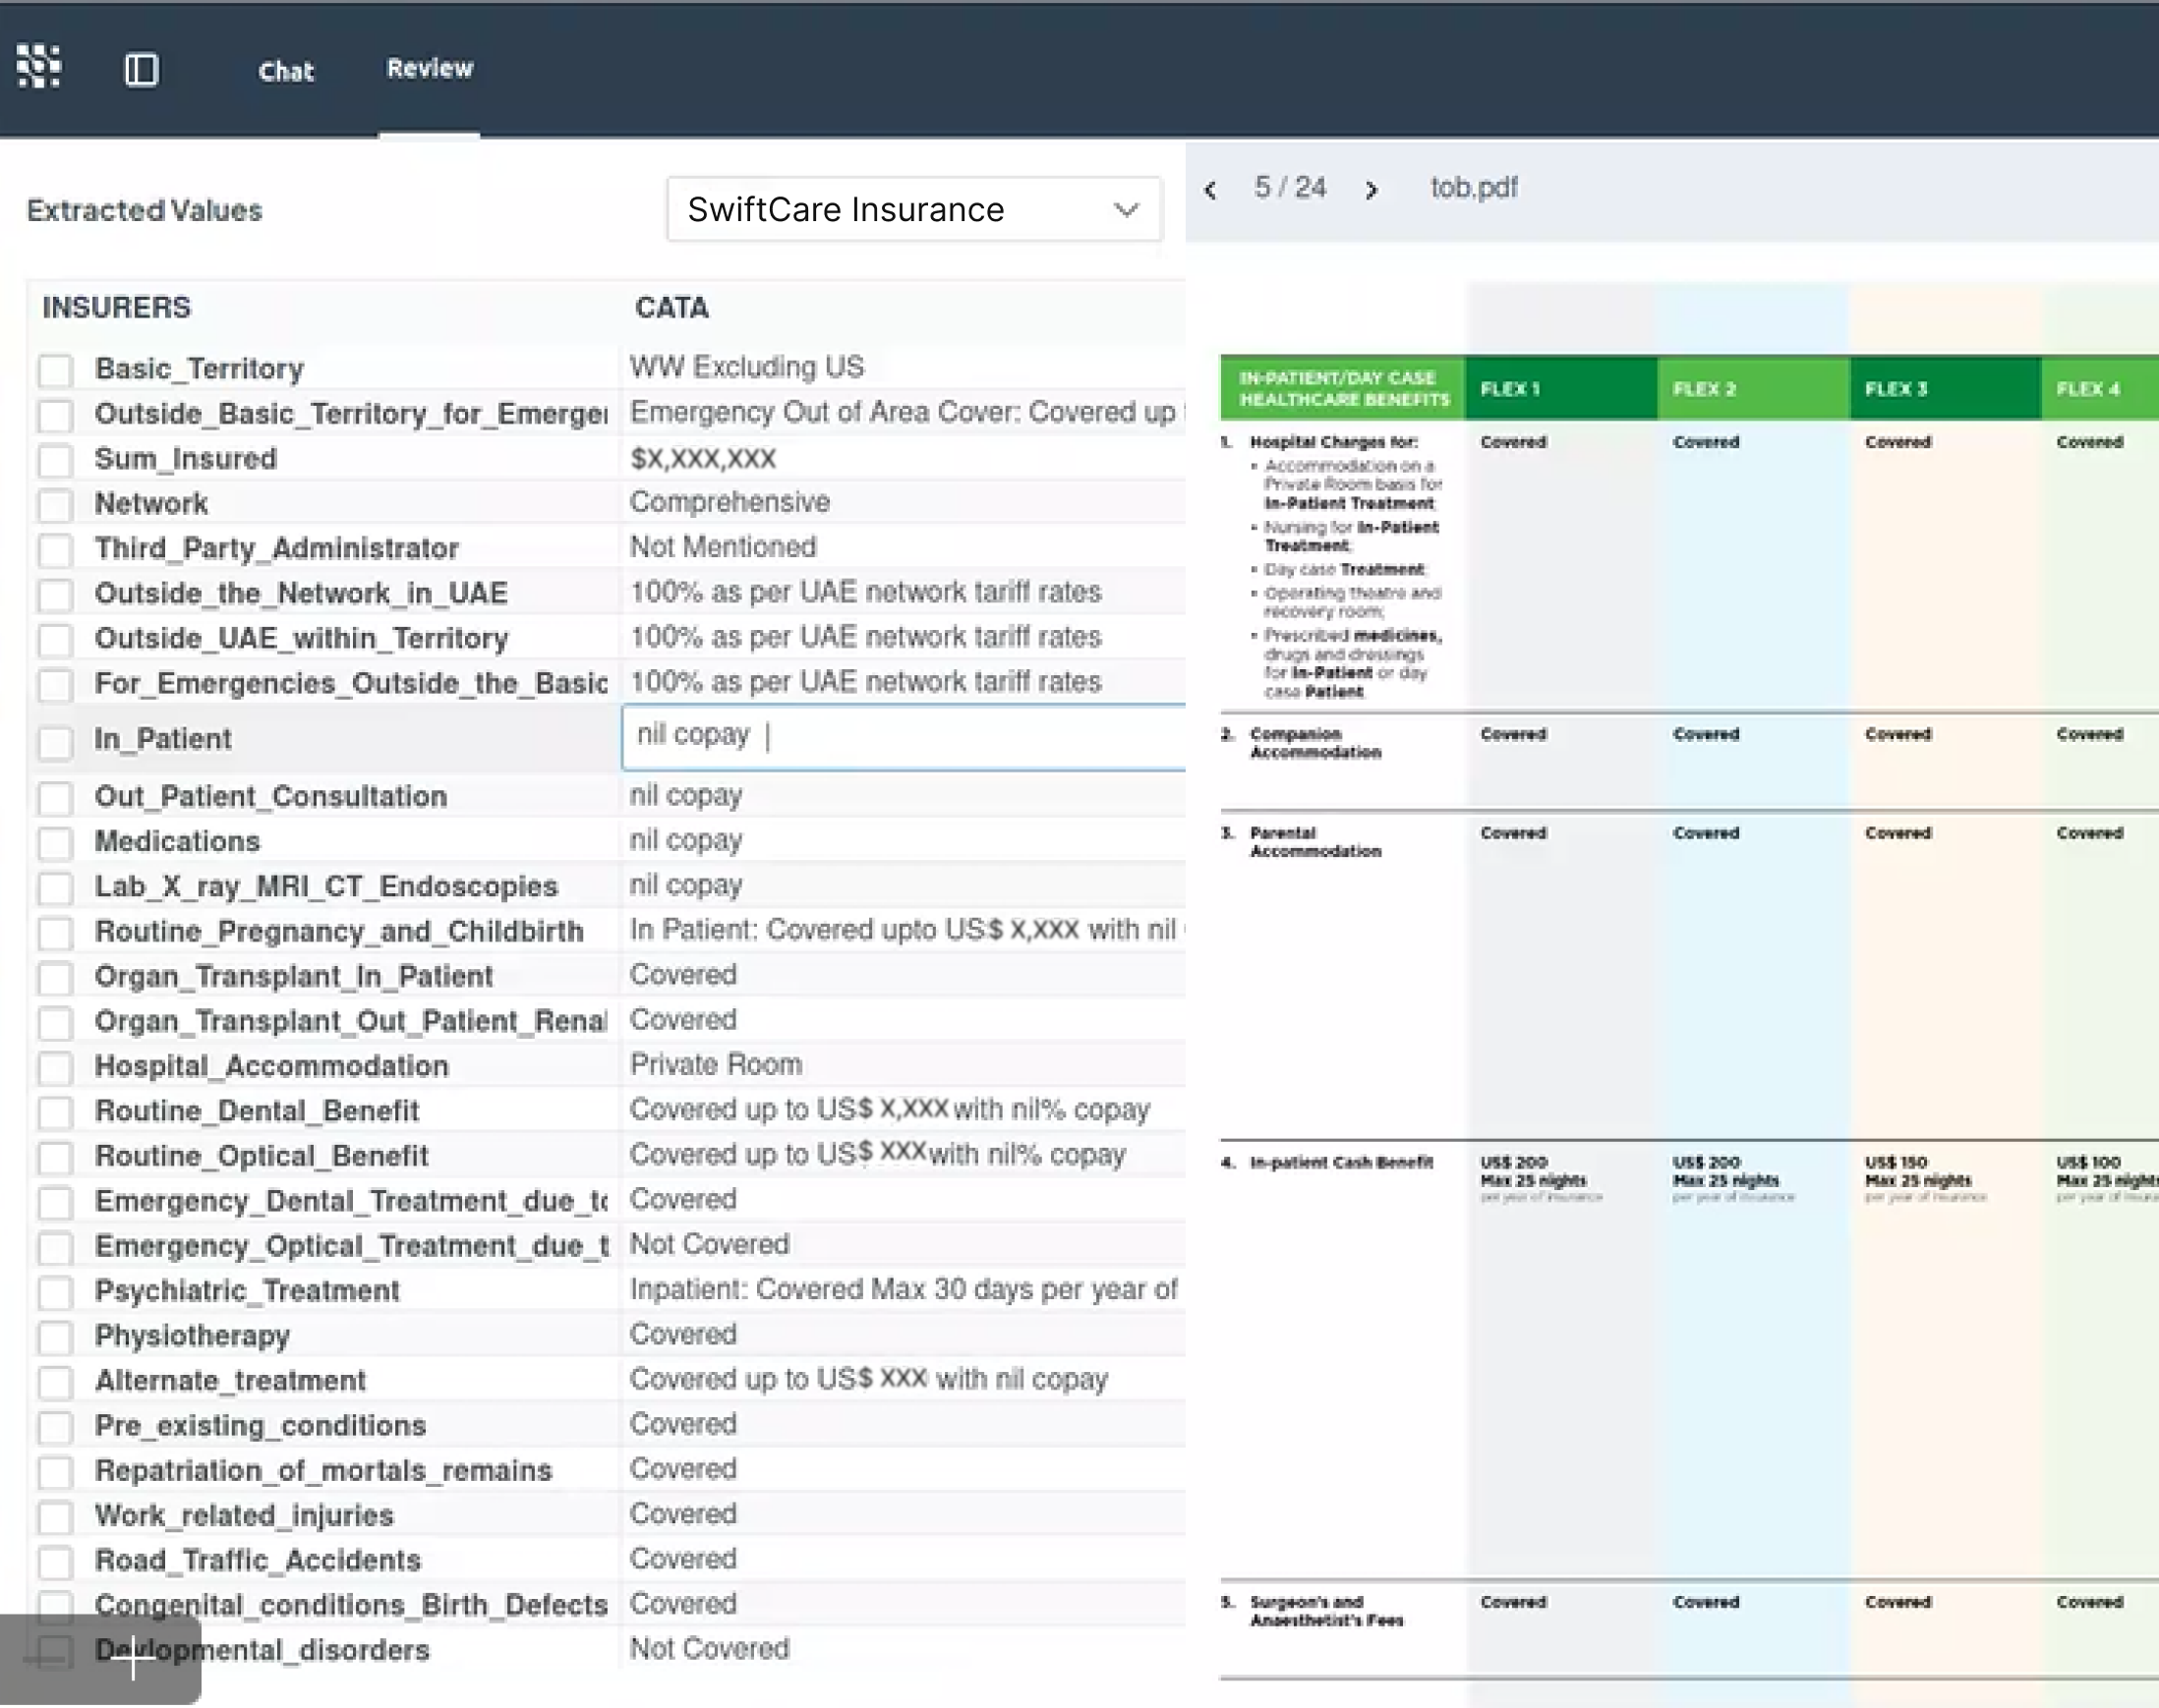Click the tob.pdf file name
This screenshot has height=1708, width=2159.
(1473, 187)
